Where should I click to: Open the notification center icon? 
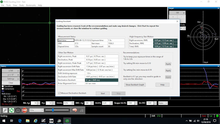coord(214,121)
